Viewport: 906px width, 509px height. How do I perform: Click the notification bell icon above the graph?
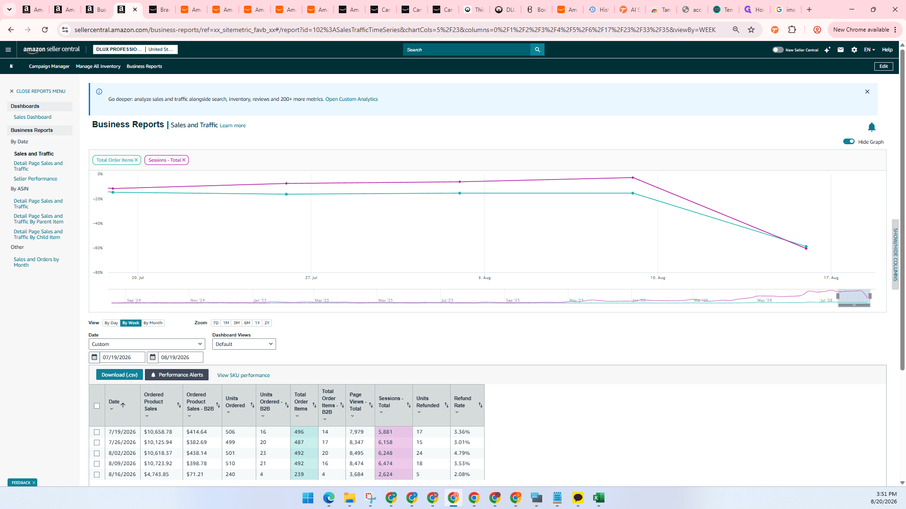tap(872, 127)
